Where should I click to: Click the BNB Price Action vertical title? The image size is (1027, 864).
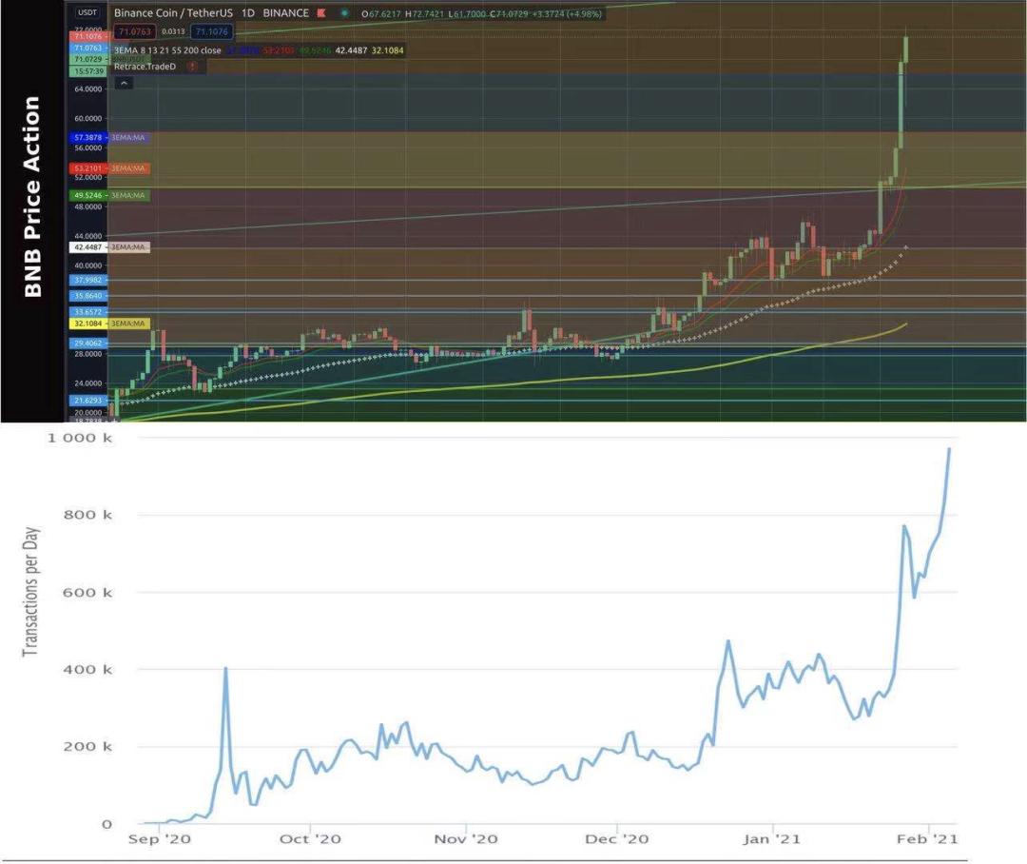[32, 197]
